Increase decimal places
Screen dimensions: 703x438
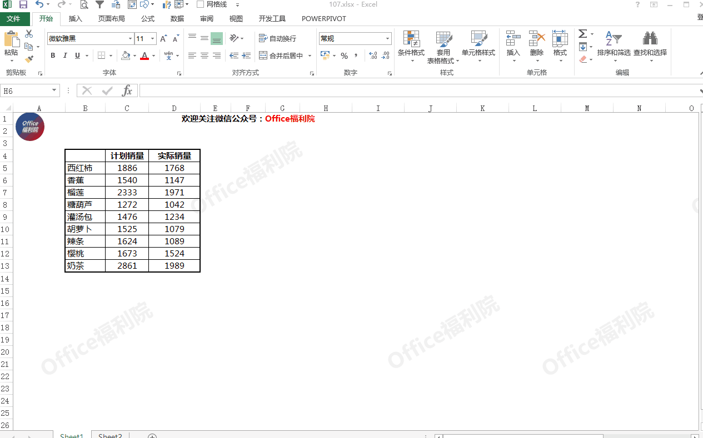373,56
